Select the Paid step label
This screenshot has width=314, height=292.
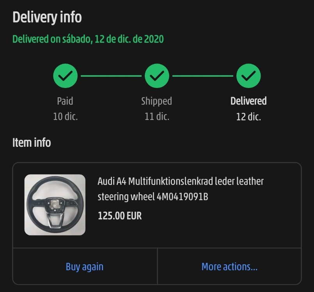(x=65, y=101)
